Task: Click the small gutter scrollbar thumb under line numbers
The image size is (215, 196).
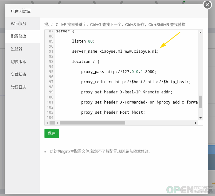Action: pyautogui.click(x=52, y=123)
